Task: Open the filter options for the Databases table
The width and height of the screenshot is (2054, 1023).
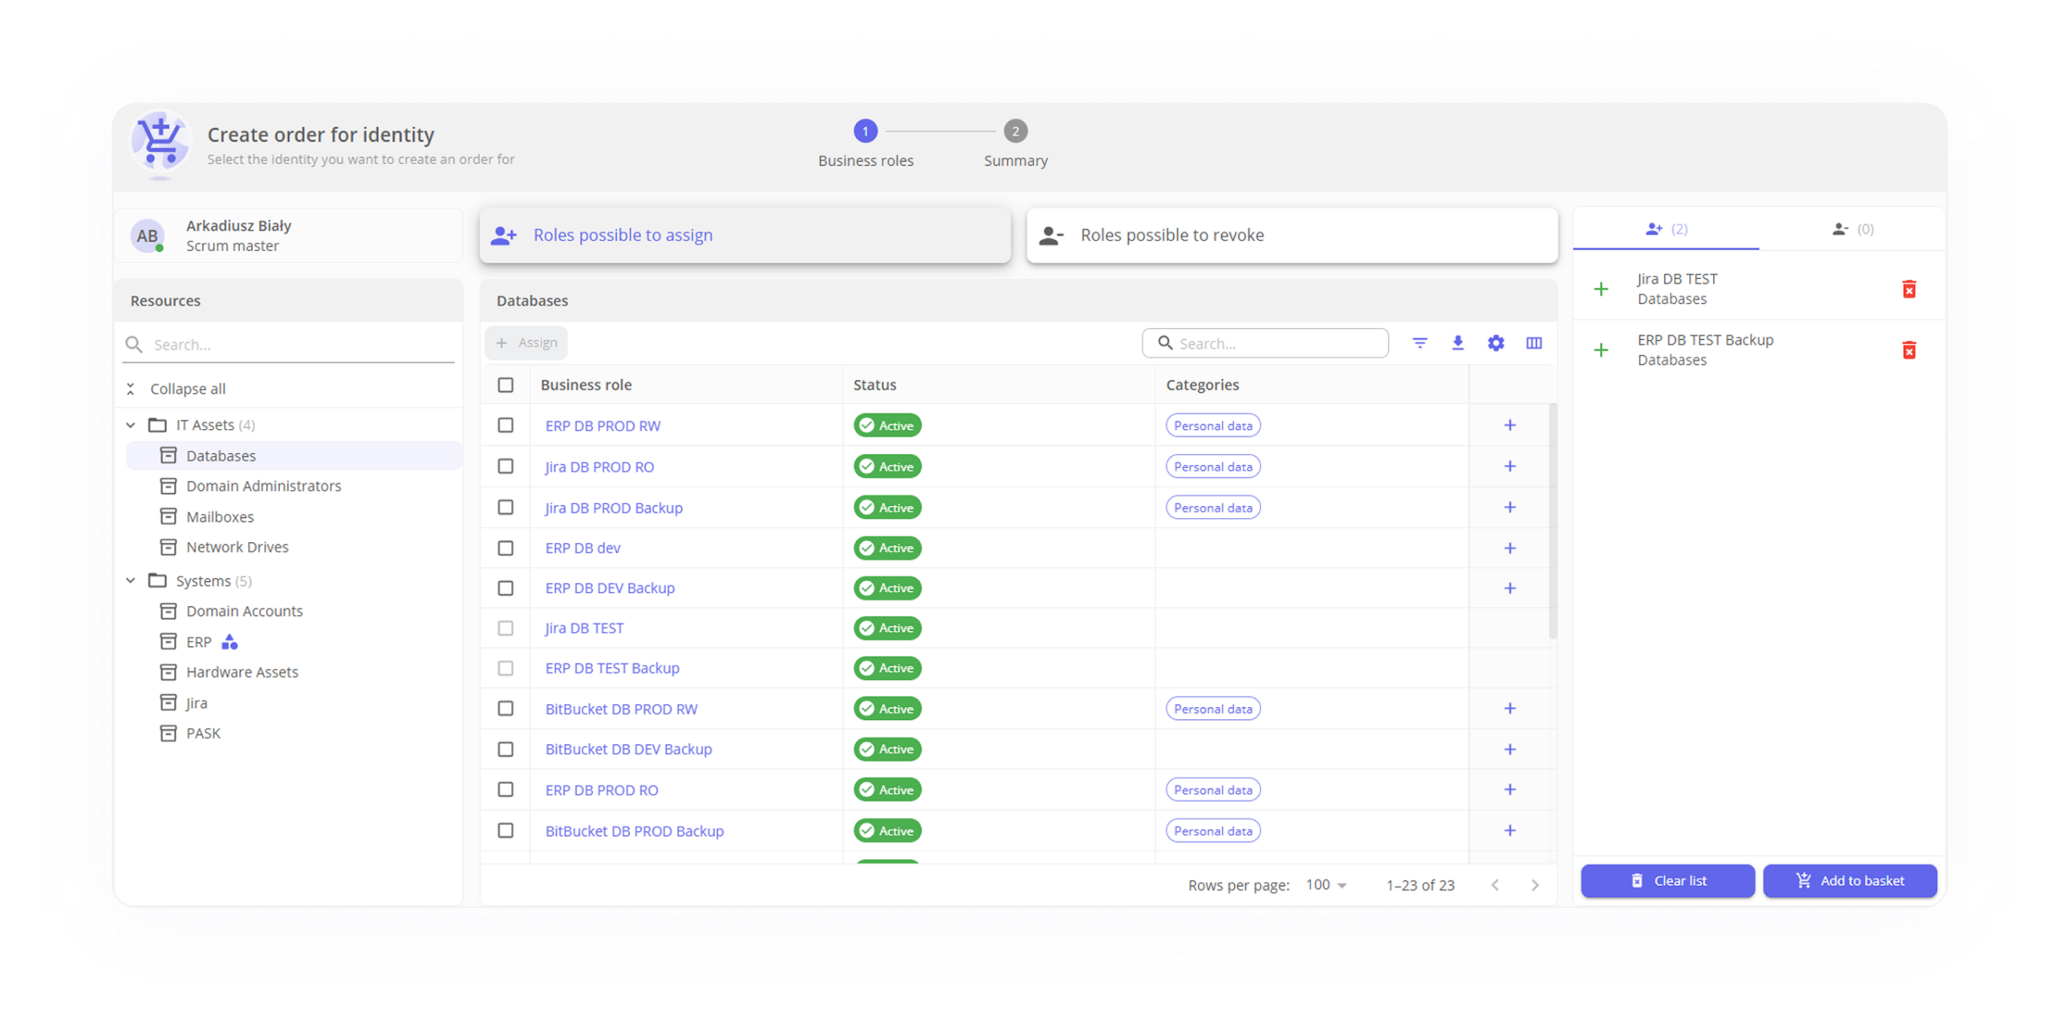Action: point(1420,342)
